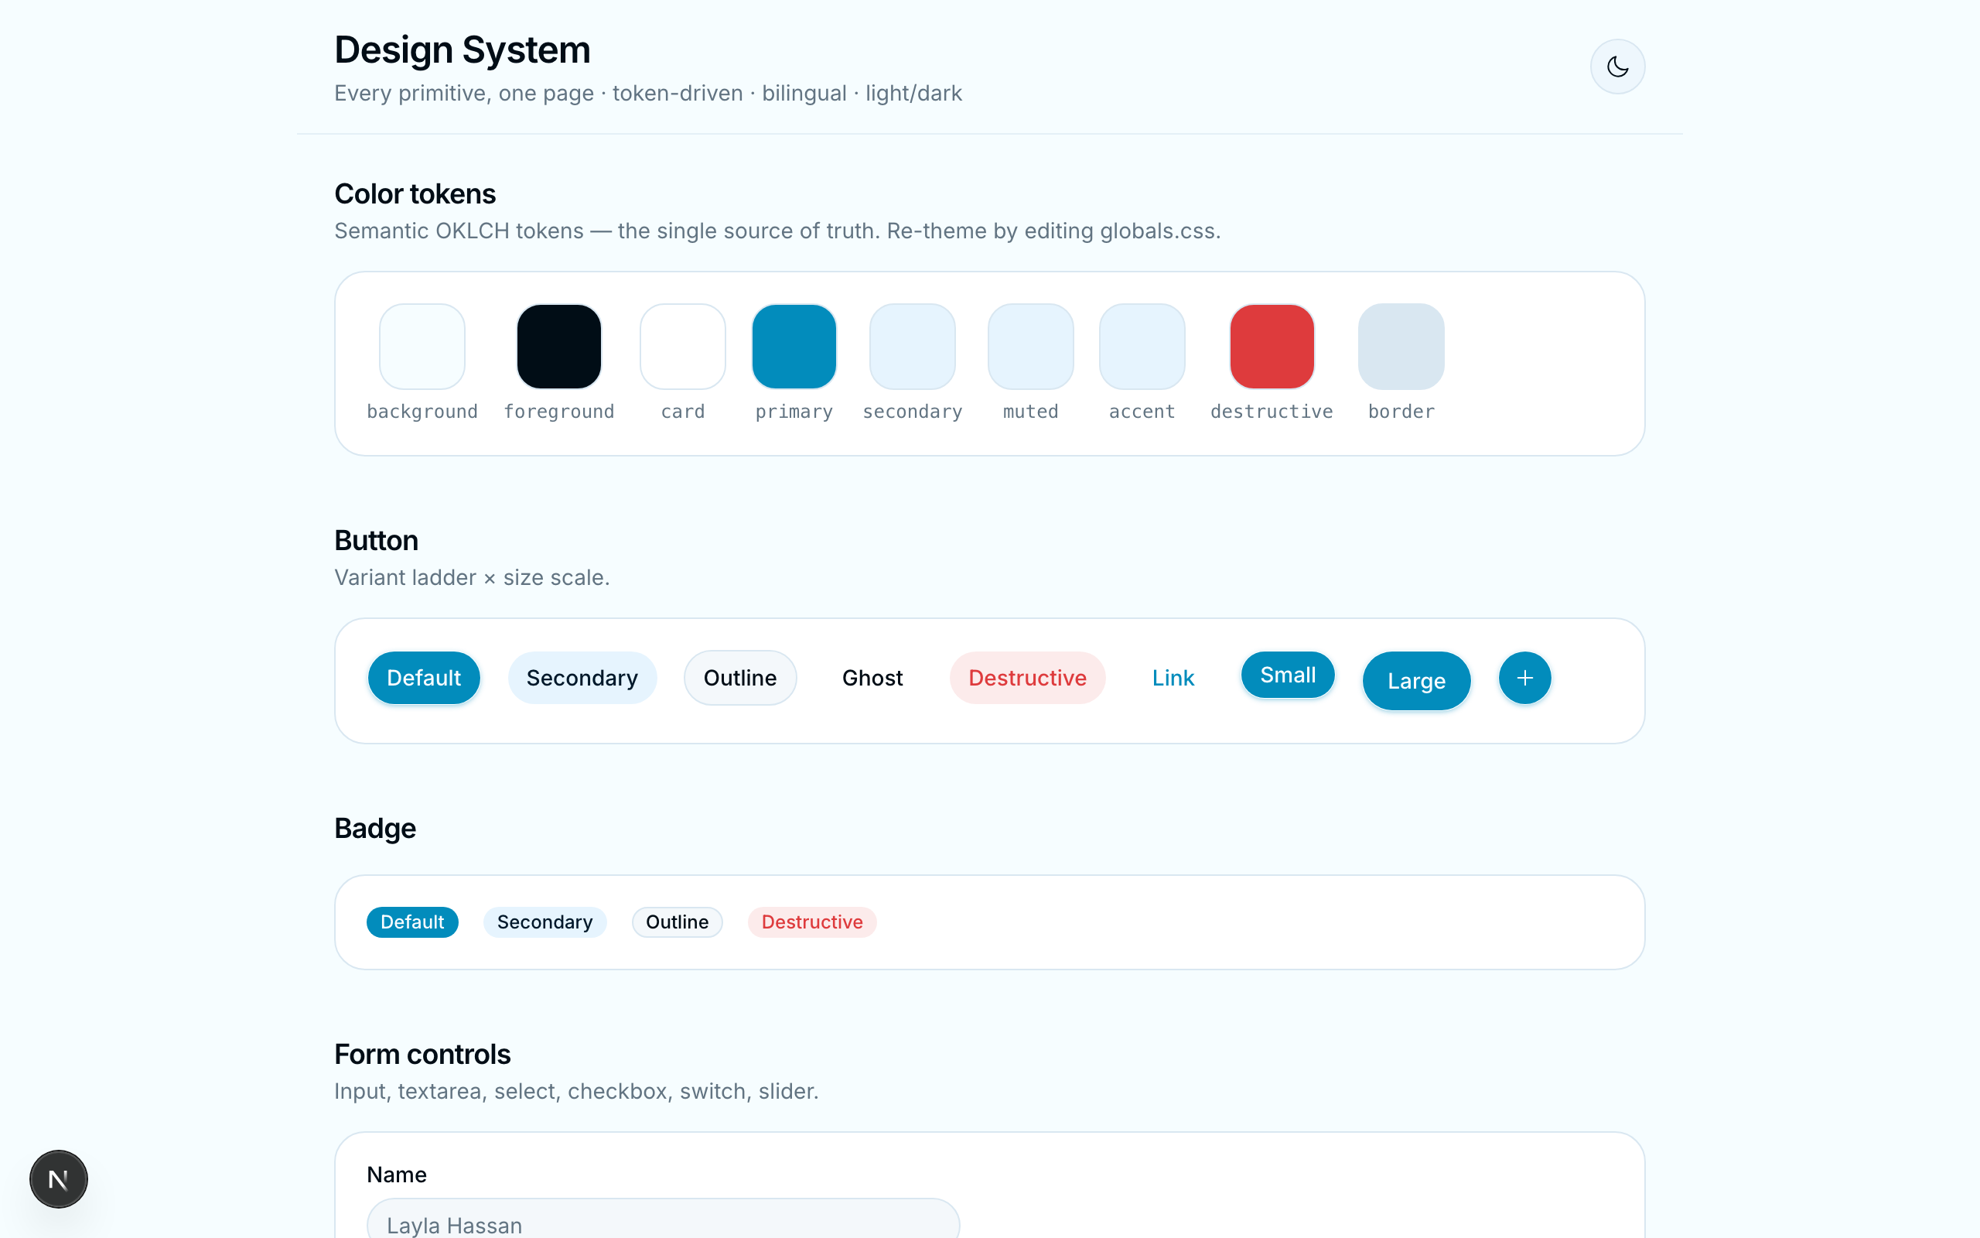
Task: Click the 'Variant ladder × size scale.' description
Action: (472, 578)
